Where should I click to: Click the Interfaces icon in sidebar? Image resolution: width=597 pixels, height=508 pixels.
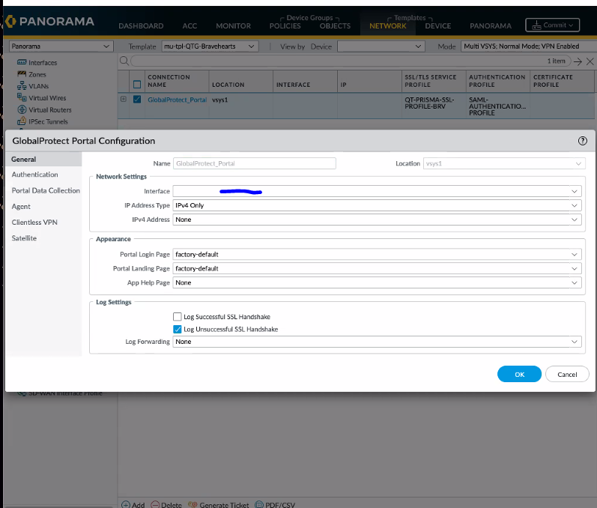[22, 62]
